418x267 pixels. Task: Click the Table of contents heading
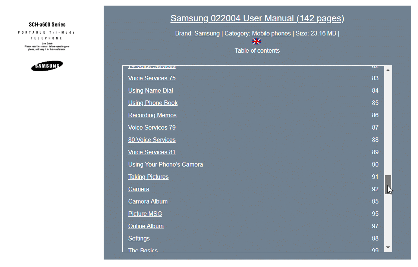coord(257,50)
